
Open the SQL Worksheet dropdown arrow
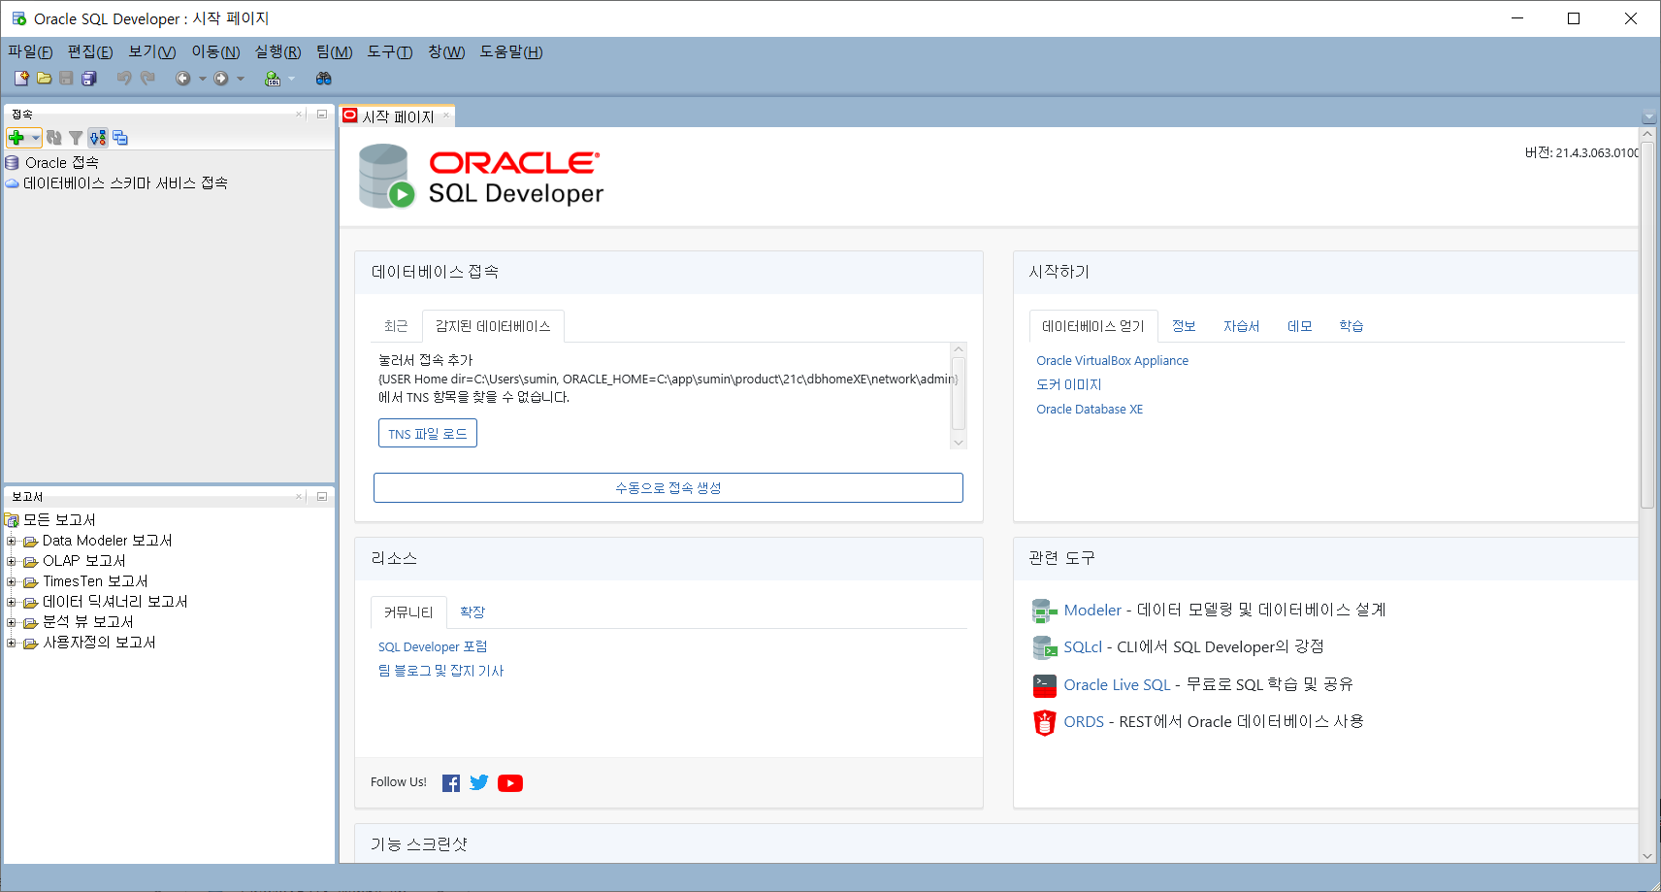pos(291,79)
